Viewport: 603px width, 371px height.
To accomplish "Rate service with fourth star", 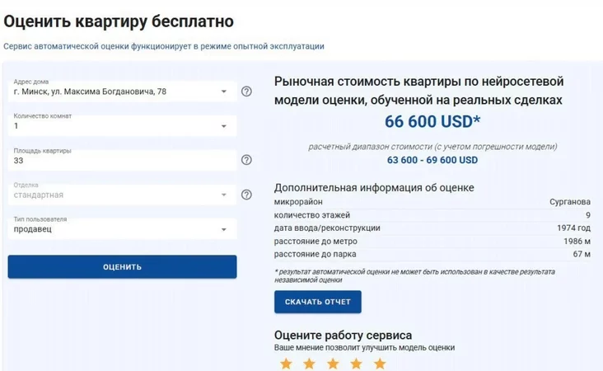I will tap(356, 363).
